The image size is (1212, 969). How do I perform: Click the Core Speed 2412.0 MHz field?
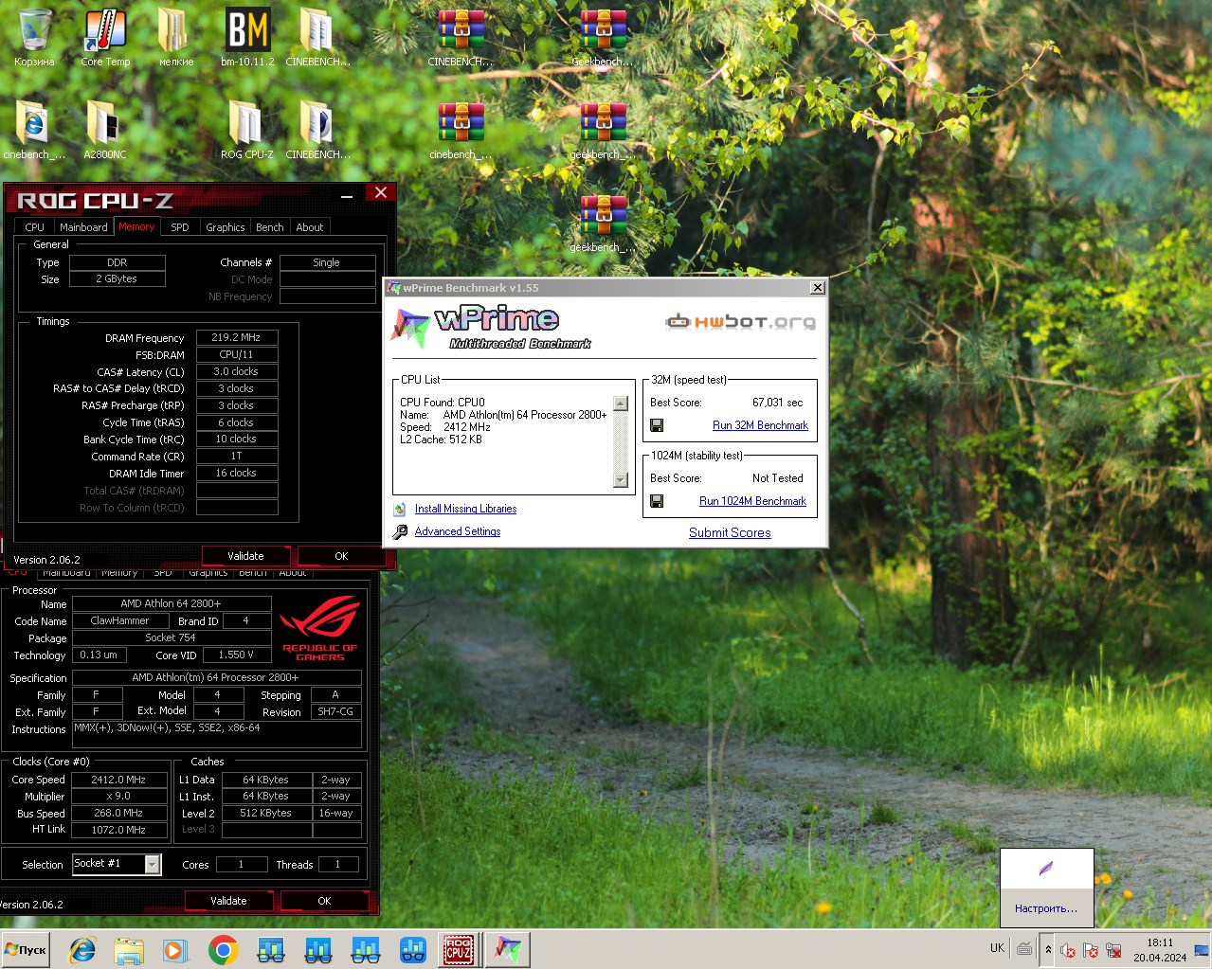tap(118, 780)
